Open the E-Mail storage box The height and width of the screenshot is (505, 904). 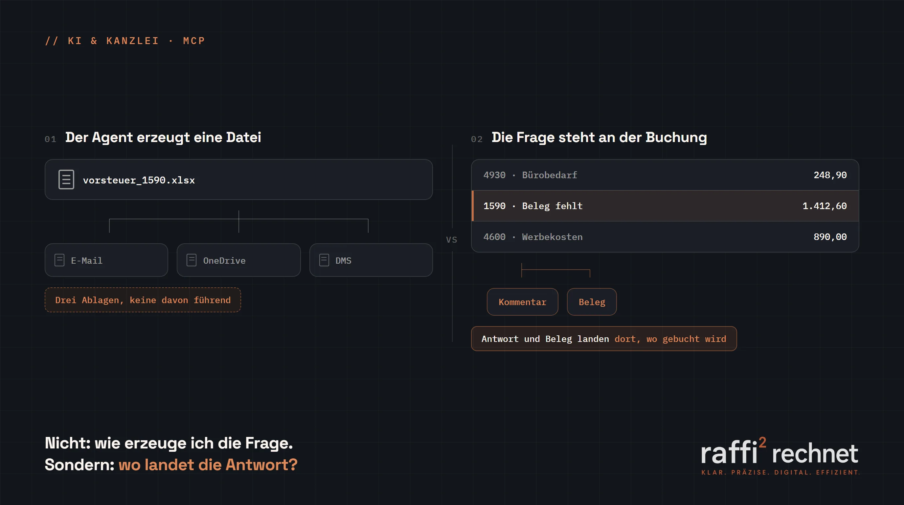tap(106, 260)
